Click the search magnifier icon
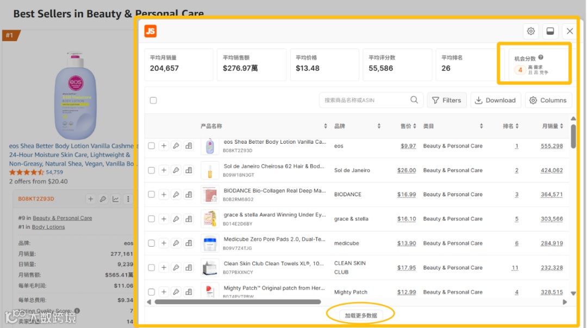 tap(414, 100)
